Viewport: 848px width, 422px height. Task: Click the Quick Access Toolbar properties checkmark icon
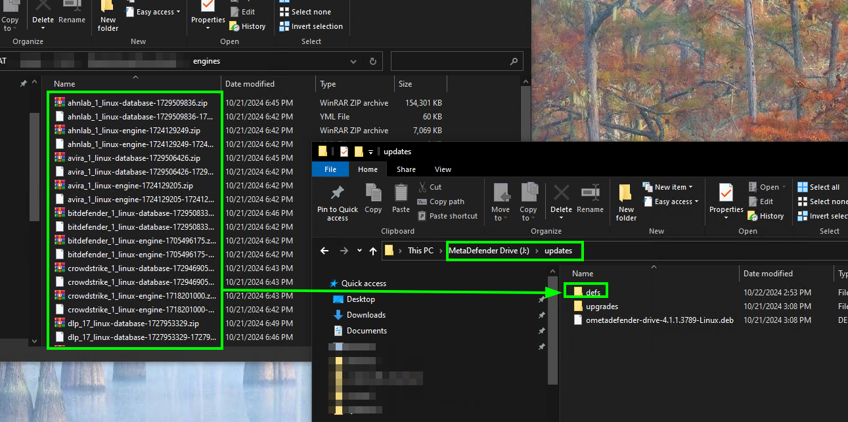tap(344, 152)
